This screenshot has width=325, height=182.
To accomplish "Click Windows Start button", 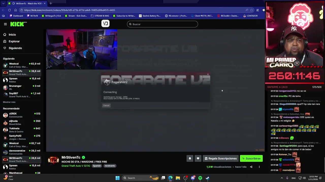I will (118, 178).
